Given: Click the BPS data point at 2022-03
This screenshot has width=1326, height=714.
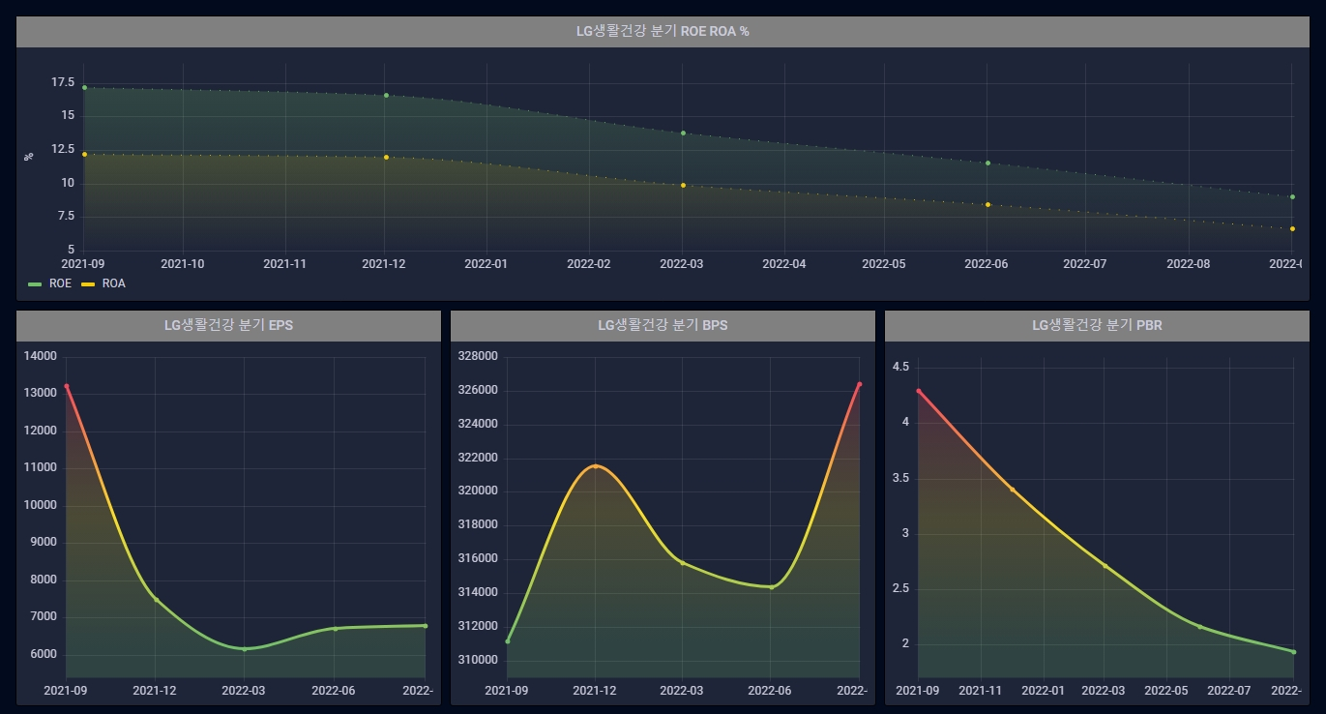Looking at the screenshot, I should pos(683,562).
